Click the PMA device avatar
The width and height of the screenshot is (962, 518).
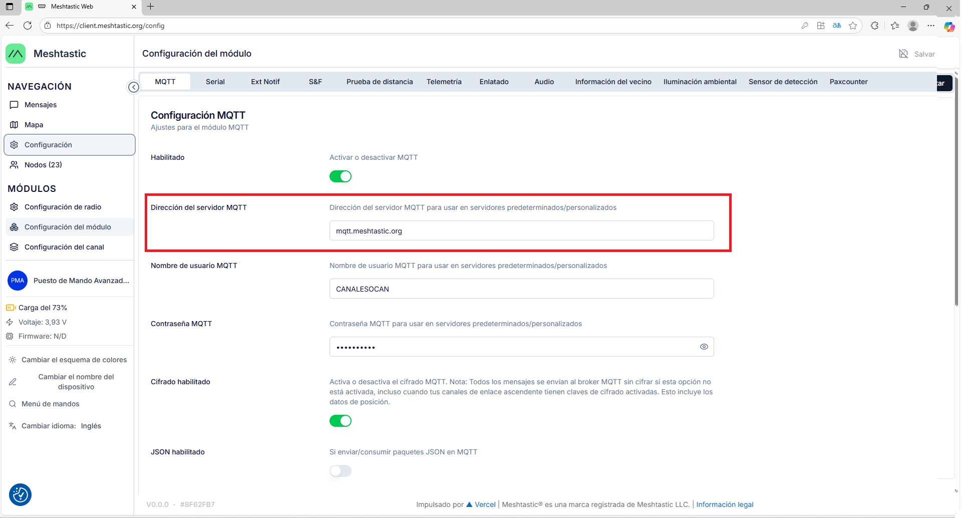18,281
